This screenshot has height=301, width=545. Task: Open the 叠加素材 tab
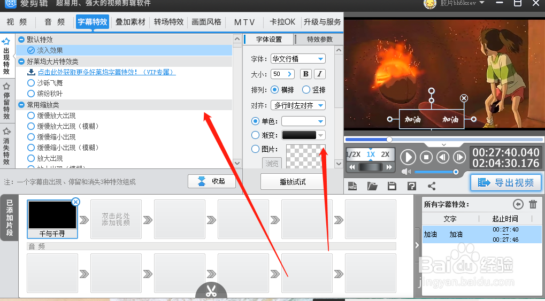click(131, 22)
